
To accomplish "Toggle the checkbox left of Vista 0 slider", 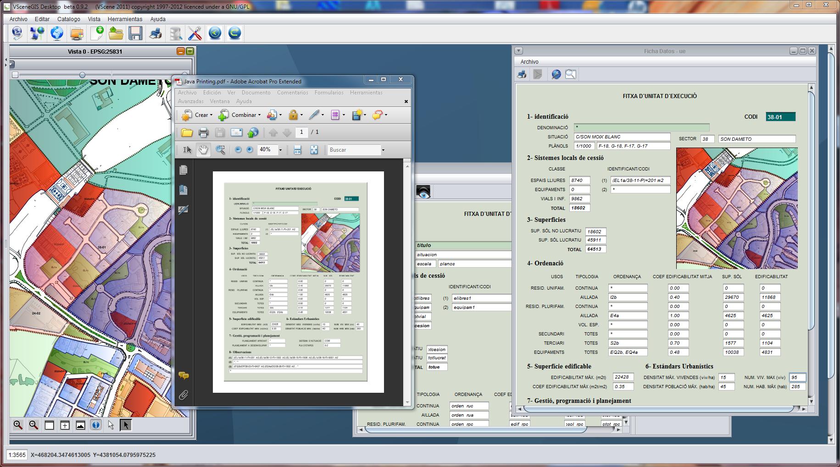I will tap(15, 75).
